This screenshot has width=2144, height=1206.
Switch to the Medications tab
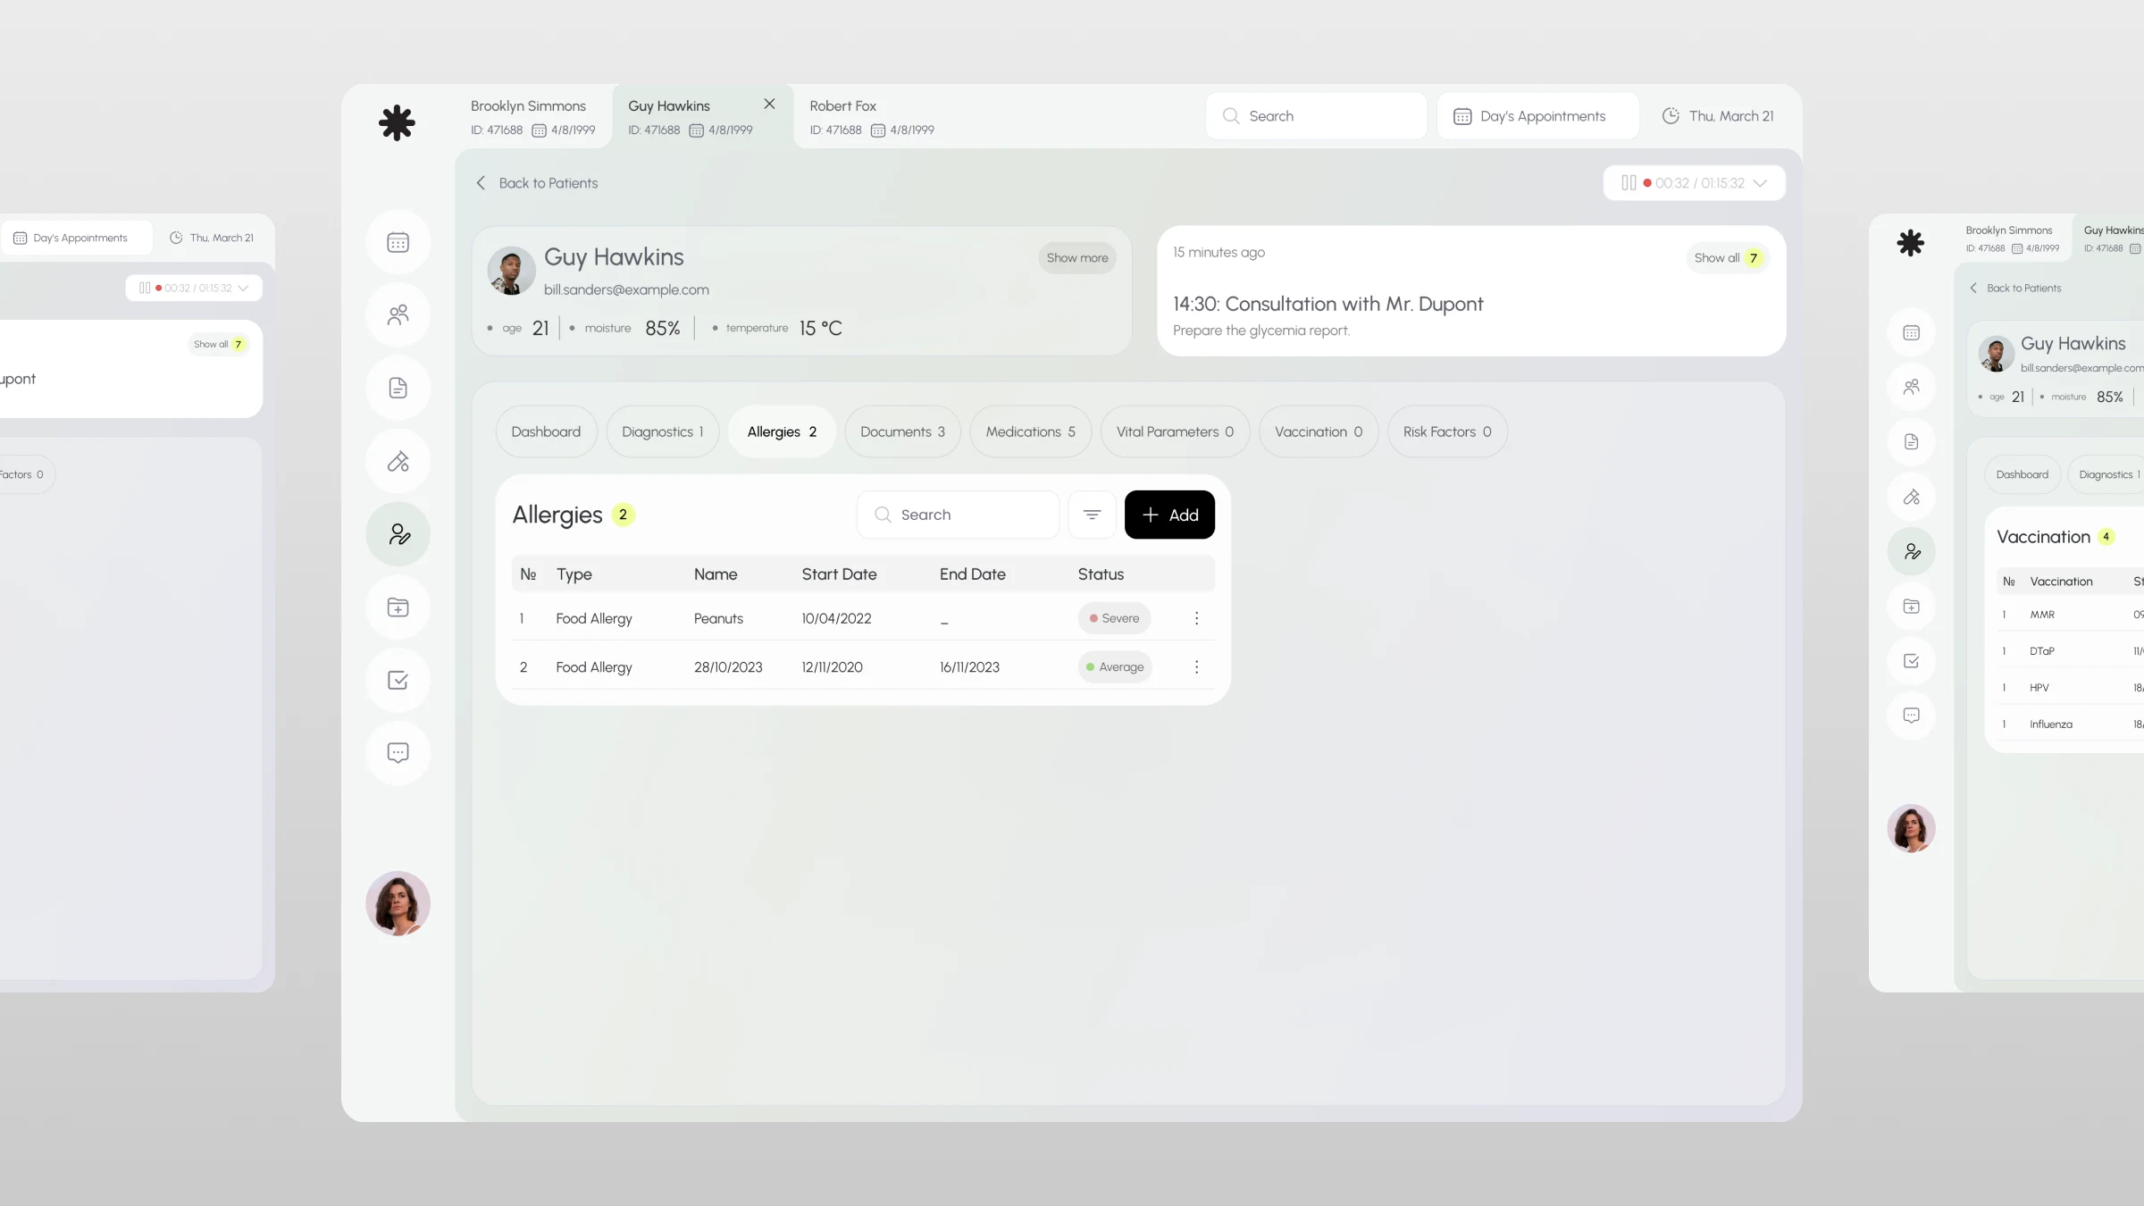tap(1030, 431)
